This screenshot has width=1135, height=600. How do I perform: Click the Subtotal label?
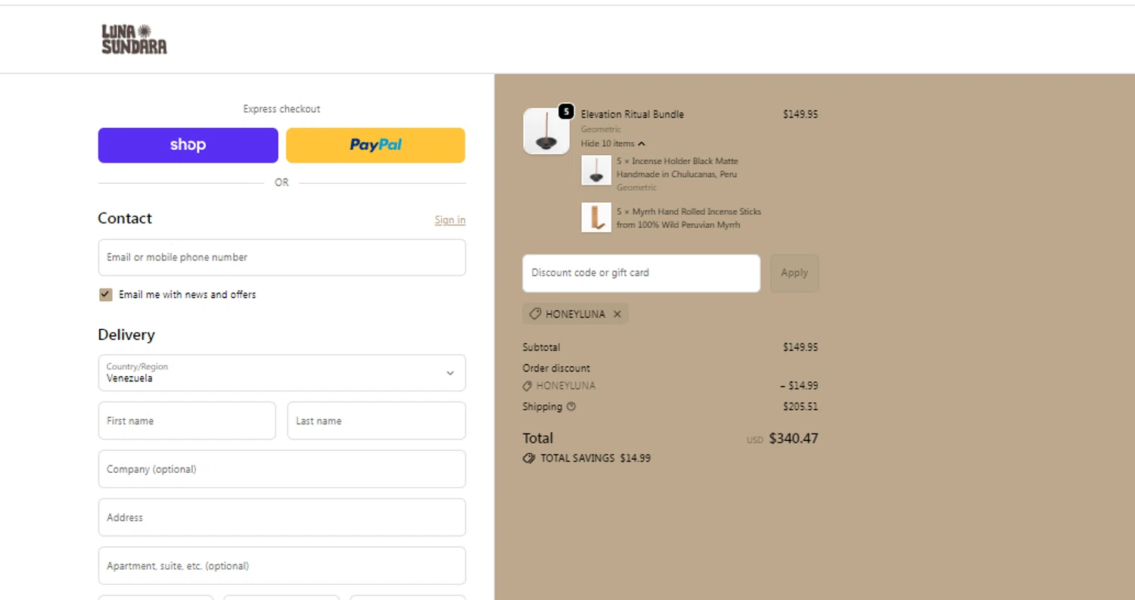(541, 347)
